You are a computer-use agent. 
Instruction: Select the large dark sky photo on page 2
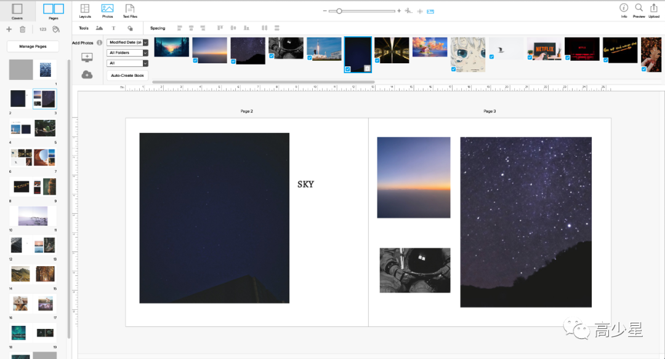pos(214,218)
